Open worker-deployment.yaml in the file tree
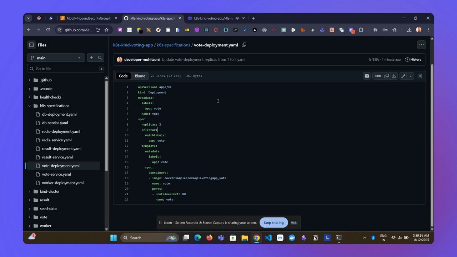This screenshot has width=457, height=257. (63, 183)
